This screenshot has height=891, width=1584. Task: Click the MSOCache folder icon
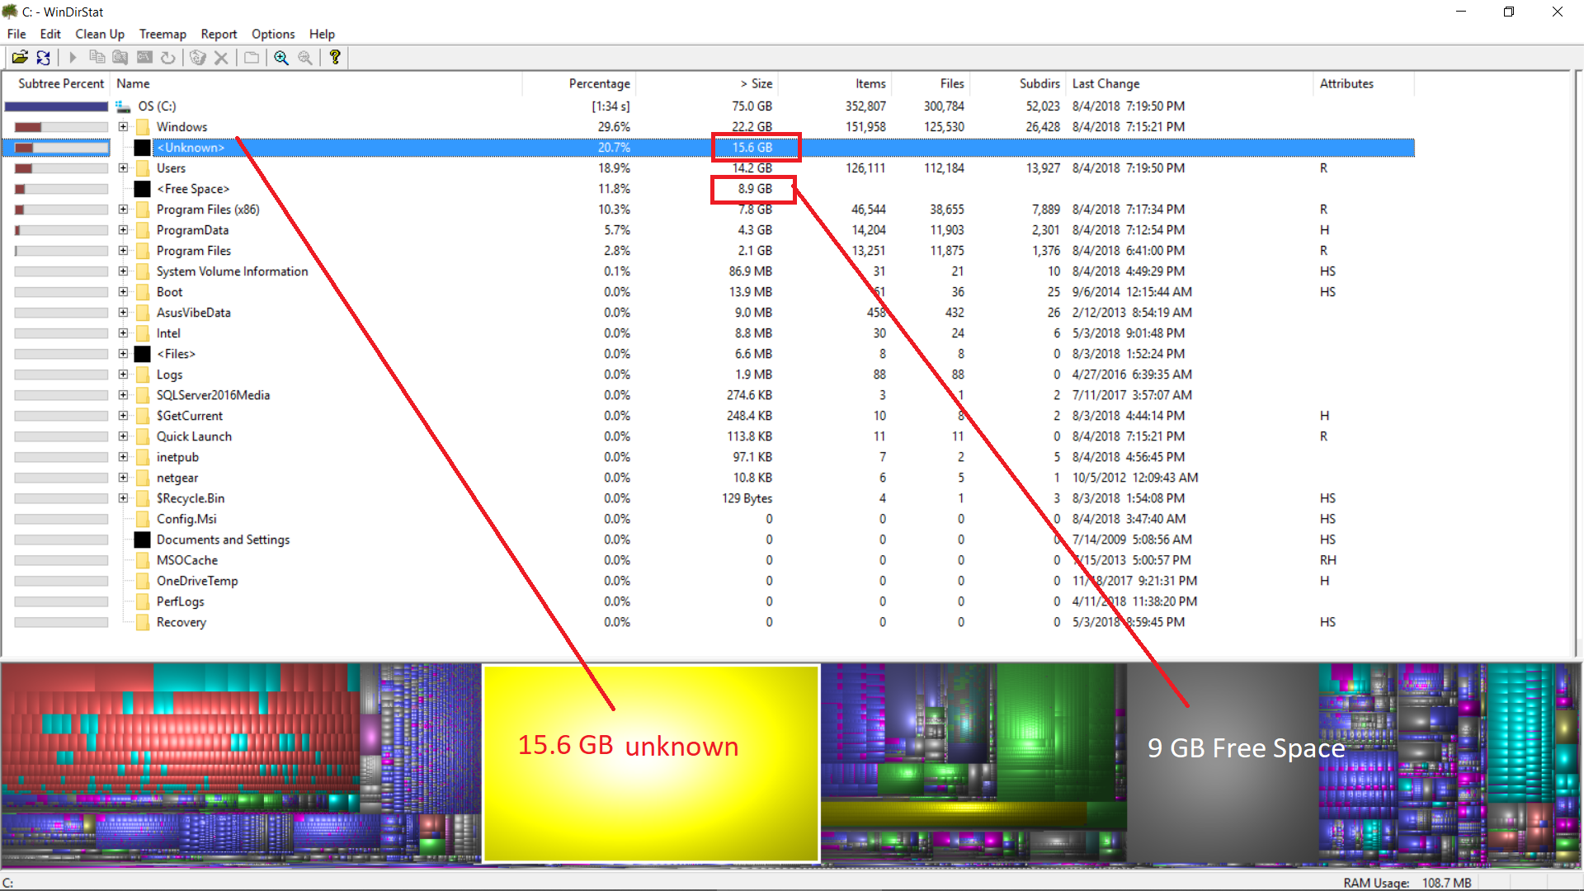143,560
